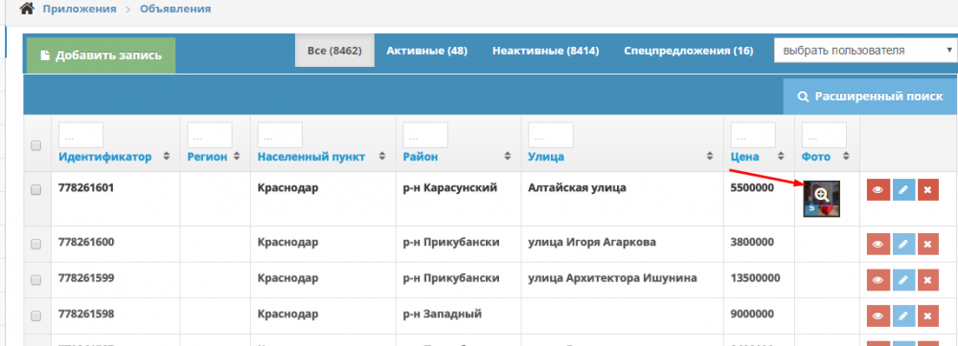Sort by Район column arrows
This screenshot has height=346, width=958.
coord(507,157)
